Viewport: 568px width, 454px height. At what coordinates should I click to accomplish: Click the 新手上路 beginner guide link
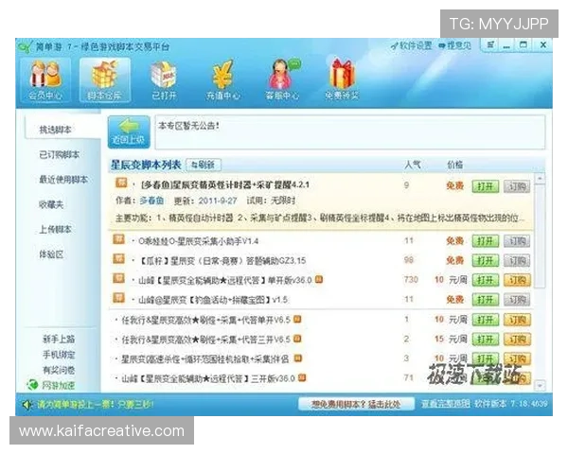59,339
